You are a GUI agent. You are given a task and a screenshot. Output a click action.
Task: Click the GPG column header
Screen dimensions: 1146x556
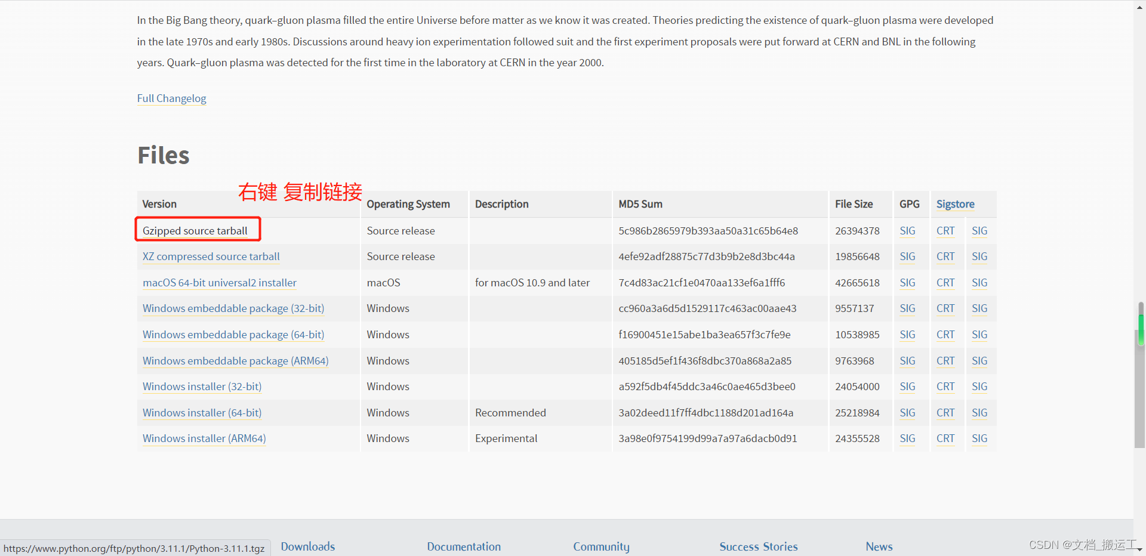coord(910,204)
